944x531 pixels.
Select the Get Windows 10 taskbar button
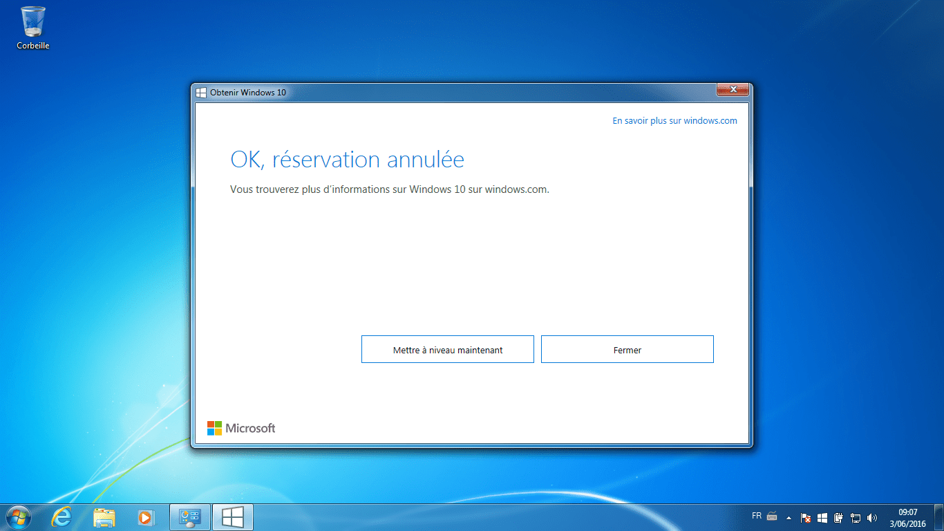point(233,516)
